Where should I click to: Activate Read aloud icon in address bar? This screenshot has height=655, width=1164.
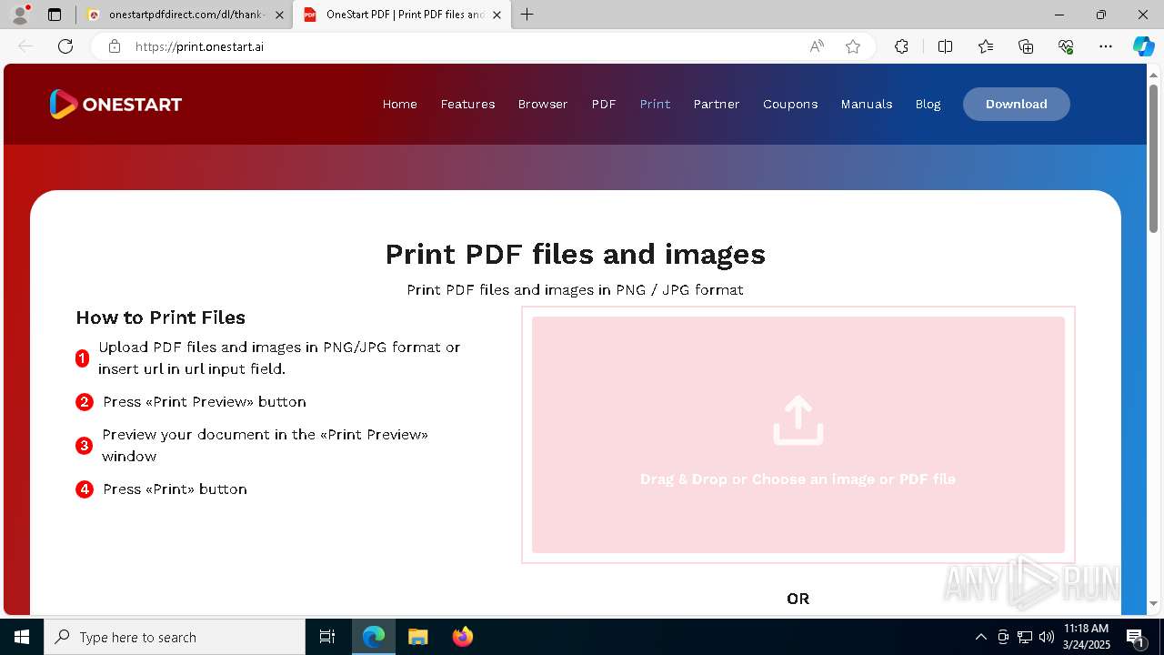coord(817,46)
